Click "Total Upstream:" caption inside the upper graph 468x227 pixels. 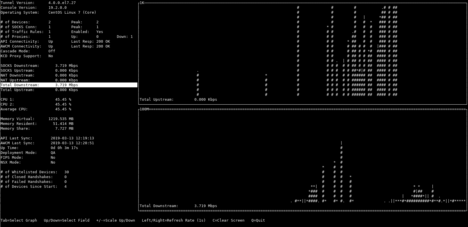pos(157,100)
